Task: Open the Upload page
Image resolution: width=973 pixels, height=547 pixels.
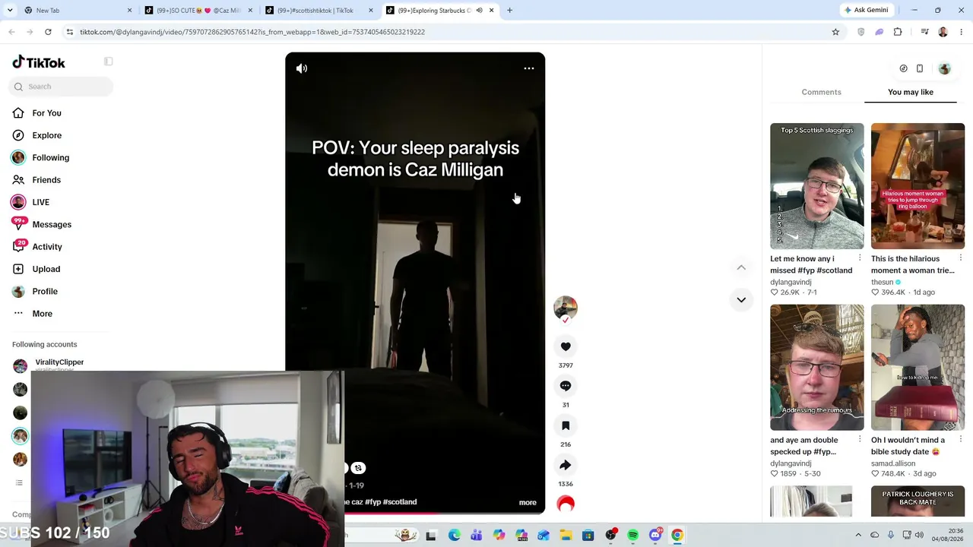Action: pos(46,269)
